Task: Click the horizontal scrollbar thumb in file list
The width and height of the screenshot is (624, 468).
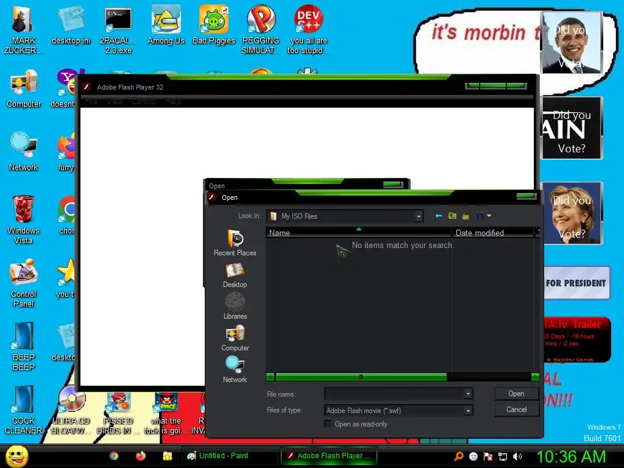Action: coord(361,377)
